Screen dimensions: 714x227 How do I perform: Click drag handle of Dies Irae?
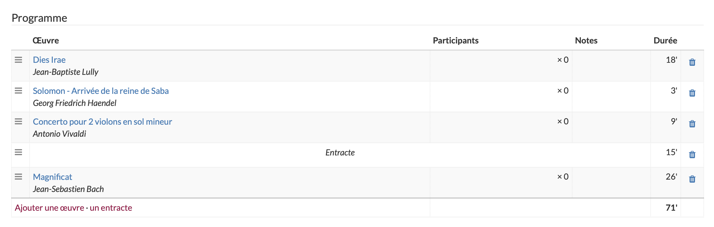(x=18, y=60)
